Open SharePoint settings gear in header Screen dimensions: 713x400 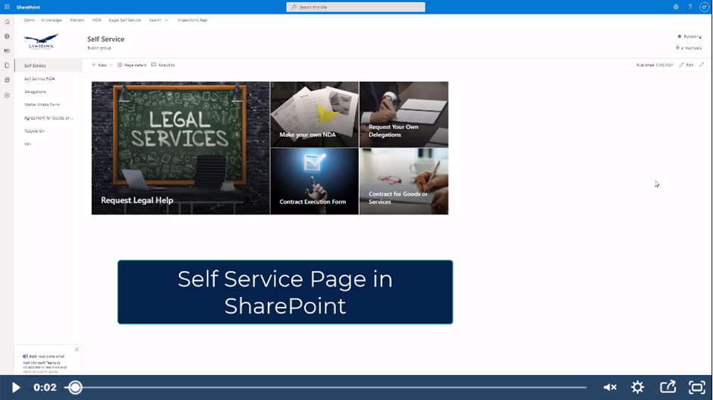(x=676, y=7)
